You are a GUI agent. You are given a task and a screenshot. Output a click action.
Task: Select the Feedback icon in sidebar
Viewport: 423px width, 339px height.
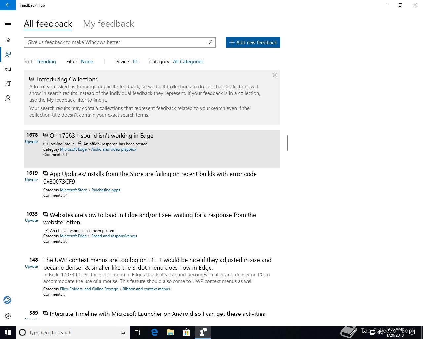[x=8, y=54]
